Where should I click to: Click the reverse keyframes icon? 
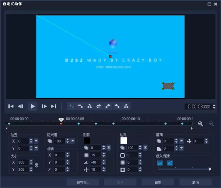pyautogui.click(x=99, y=106)
